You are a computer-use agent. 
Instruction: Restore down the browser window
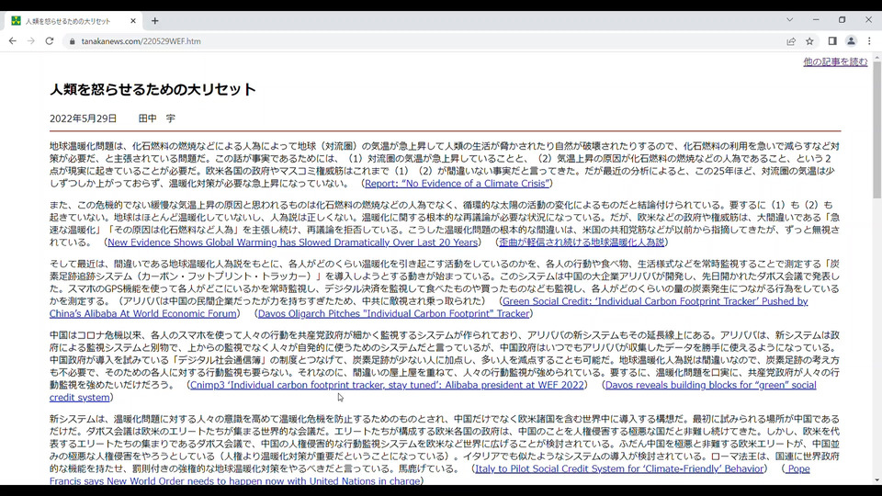[x=842, y=19]
